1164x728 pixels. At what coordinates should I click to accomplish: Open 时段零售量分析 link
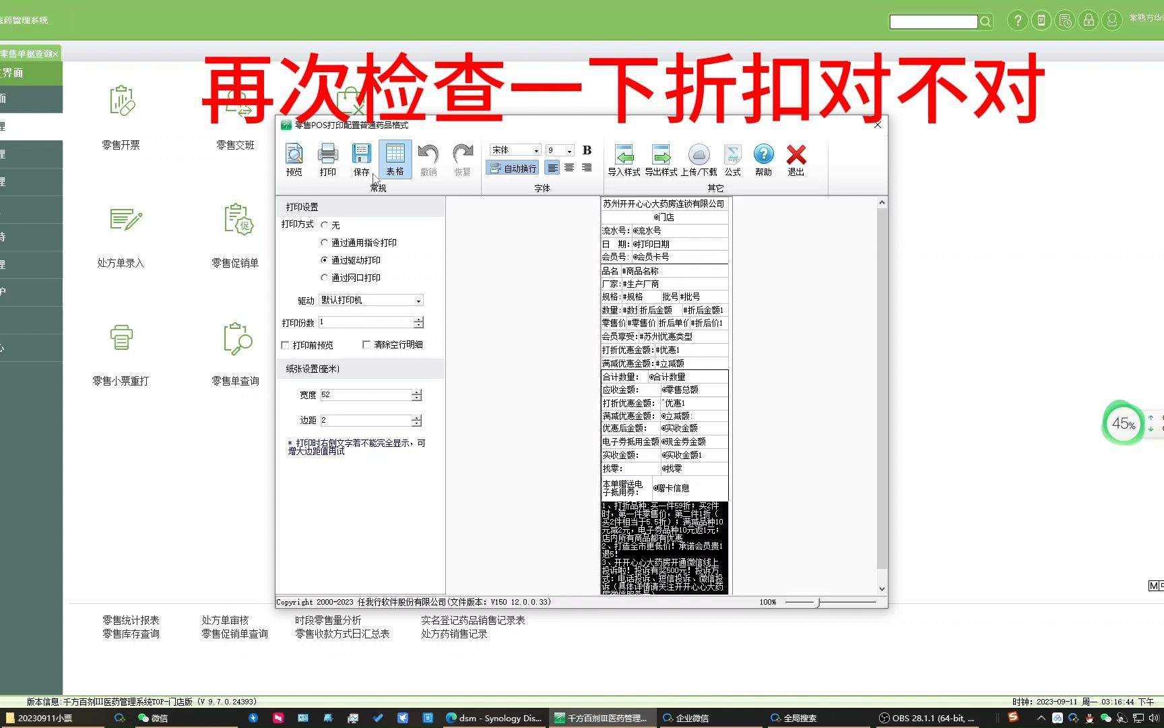[328, 620]
